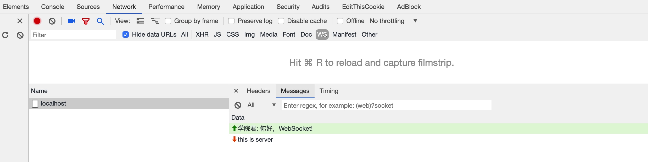The image size is (648, 162).
Task: Toggle screenshot capture with the camera icon
Action: [x=71, y=21]
